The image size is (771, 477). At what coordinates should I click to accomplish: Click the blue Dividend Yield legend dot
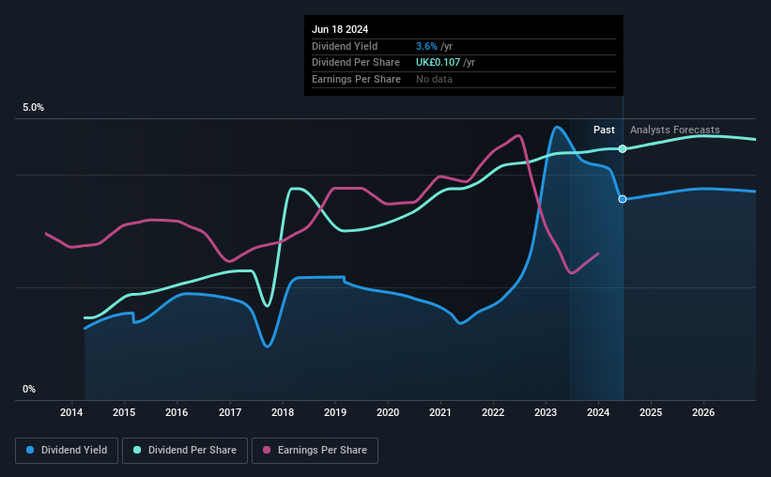click(x=30, y=450)
